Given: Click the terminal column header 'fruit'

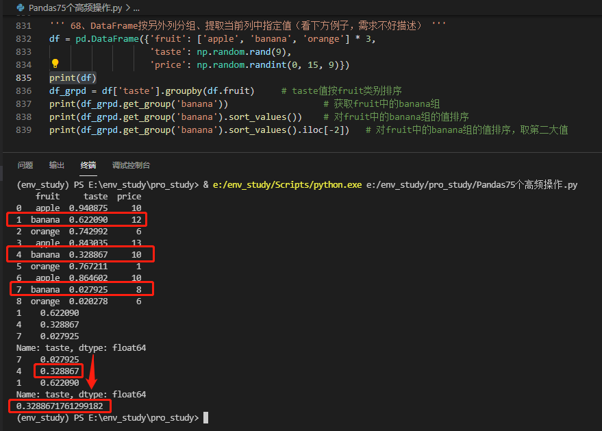Looking at the screenshot, I should (x=48, y=197).
